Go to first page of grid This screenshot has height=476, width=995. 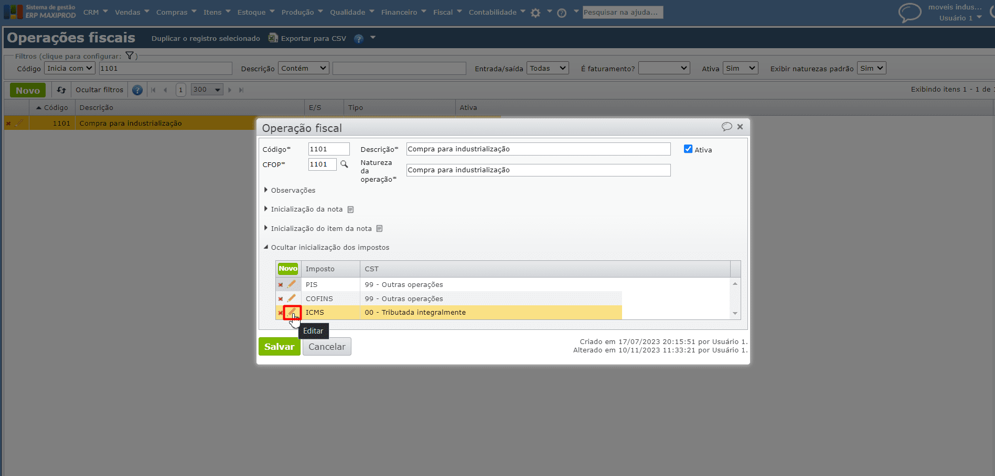tap(154, 90)
